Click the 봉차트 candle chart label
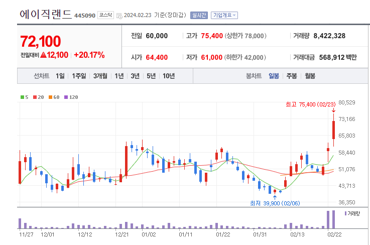This screenshot has width=370, height=245. click(254, 76)
